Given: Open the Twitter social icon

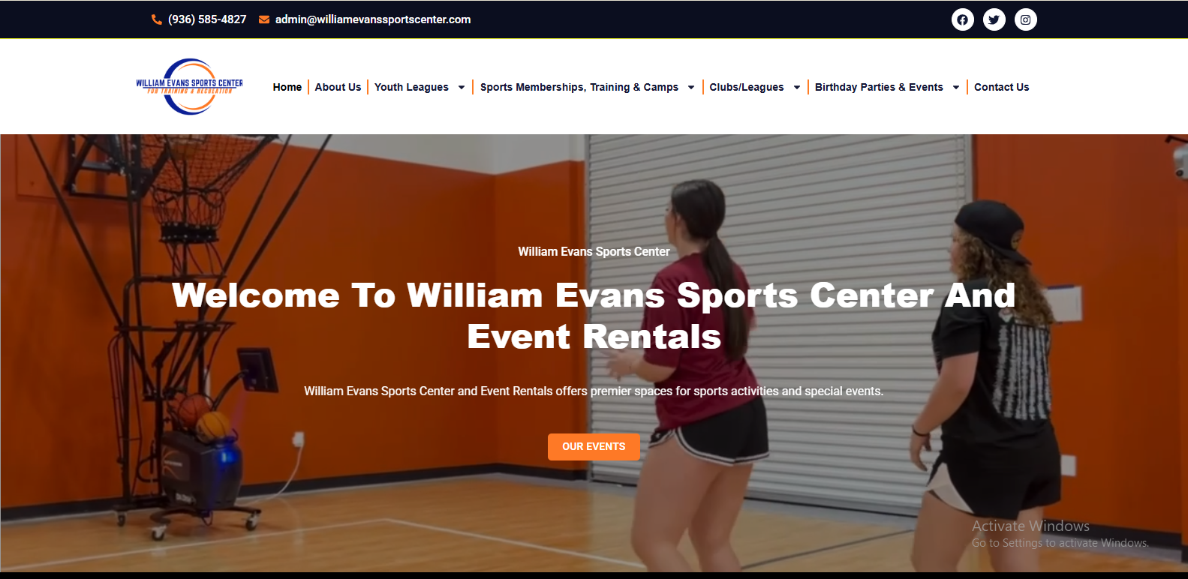Looking at the screenshot, I should (994, 19).
